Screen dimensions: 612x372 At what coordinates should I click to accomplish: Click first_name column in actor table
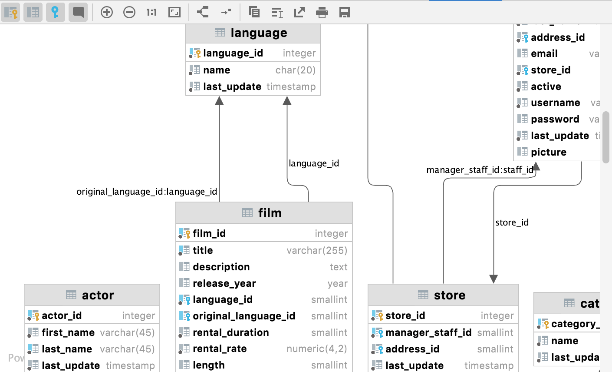[x=92, y=332]
